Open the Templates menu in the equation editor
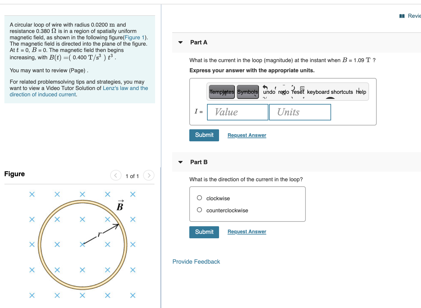421x308 pixels. tap(221, 92)
